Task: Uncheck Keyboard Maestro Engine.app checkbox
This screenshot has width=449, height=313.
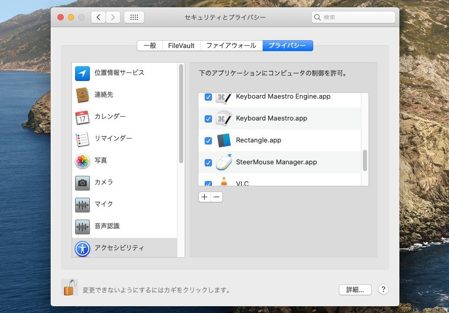Action: coord(208,97)
